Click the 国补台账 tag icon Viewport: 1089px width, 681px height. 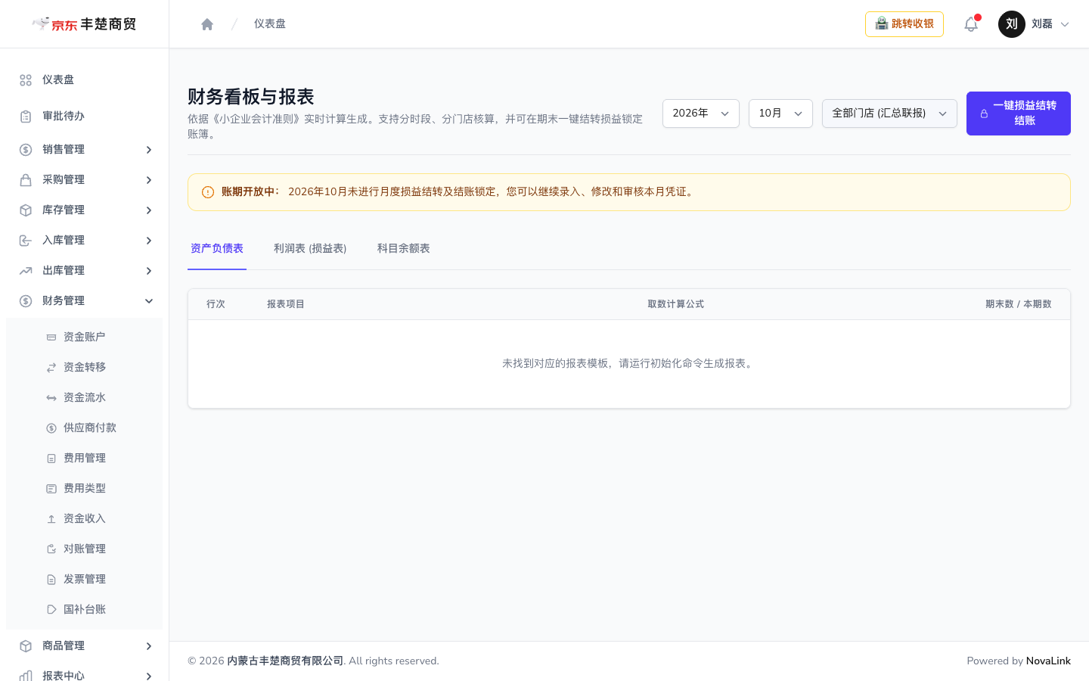tap(51, 610)
